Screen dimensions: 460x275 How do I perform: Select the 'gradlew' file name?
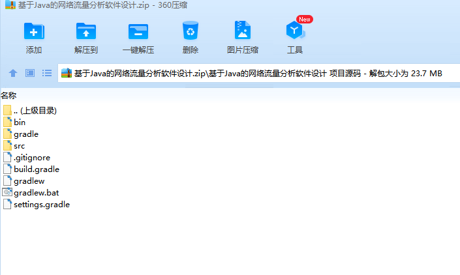[x=29, y=181]
